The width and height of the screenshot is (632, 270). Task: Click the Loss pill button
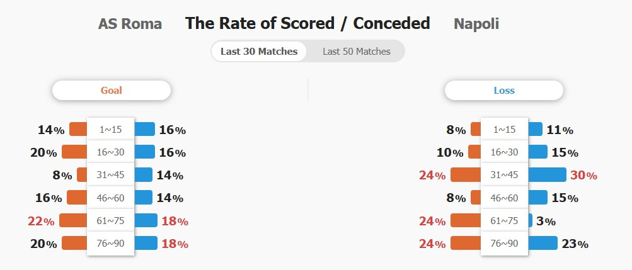[x=504, y=90]
